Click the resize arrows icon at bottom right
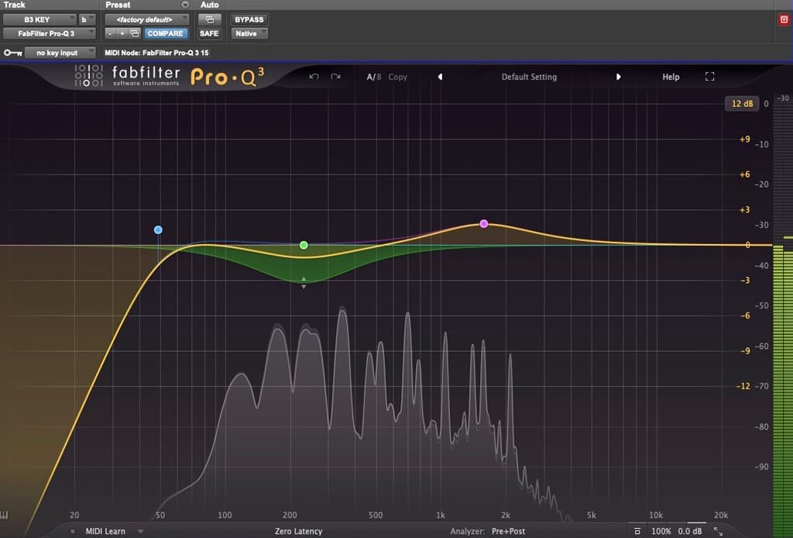Screen dimensions: 793x538 718,532
